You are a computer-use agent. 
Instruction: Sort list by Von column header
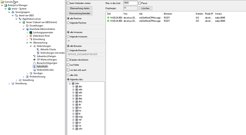click(x=130, y=14)
